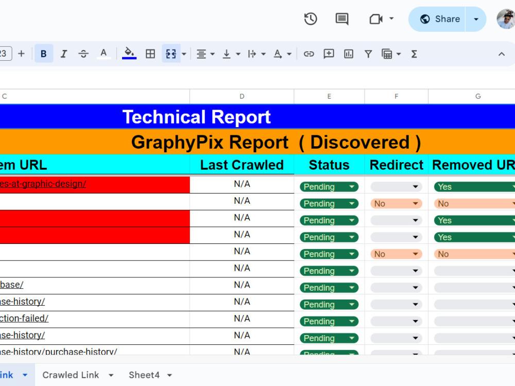This screenshot has width=515, height=386.
Task: Click the font size input box
Action: 5,54
